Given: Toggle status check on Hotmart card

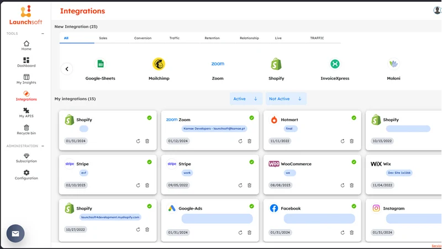Looking at the screenshot, I should pyautogui.click(x=354, y=118).
